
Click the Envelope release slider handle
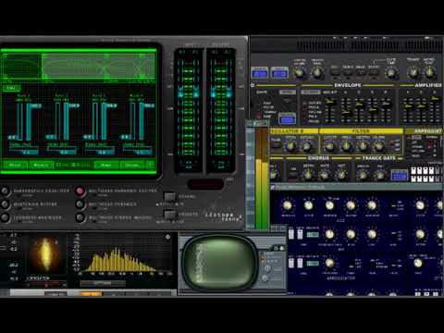click(x=386, y=105)
